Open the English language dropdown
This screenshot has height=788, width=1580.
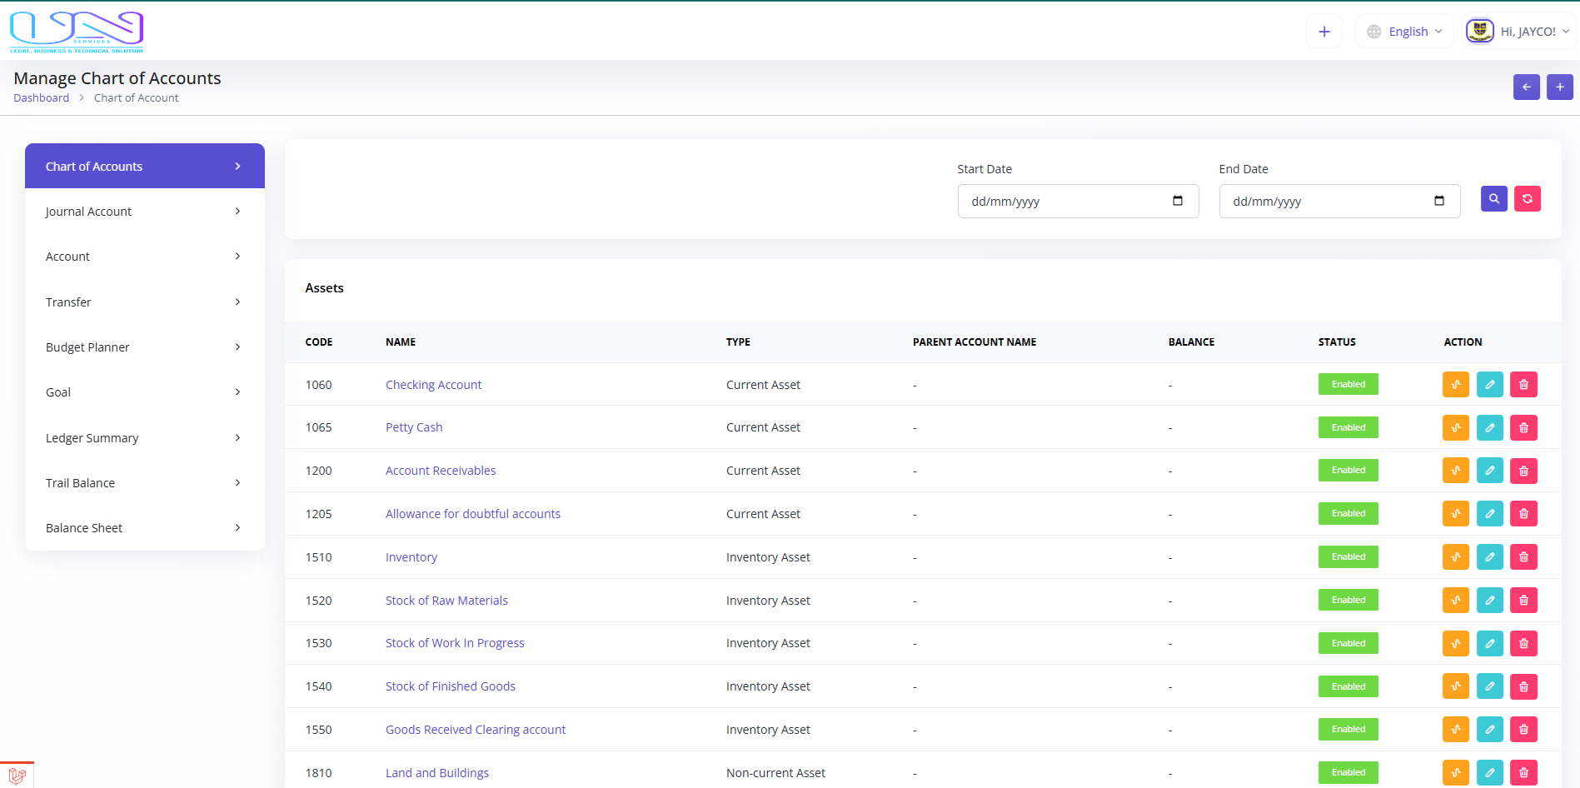(1405, 32)
